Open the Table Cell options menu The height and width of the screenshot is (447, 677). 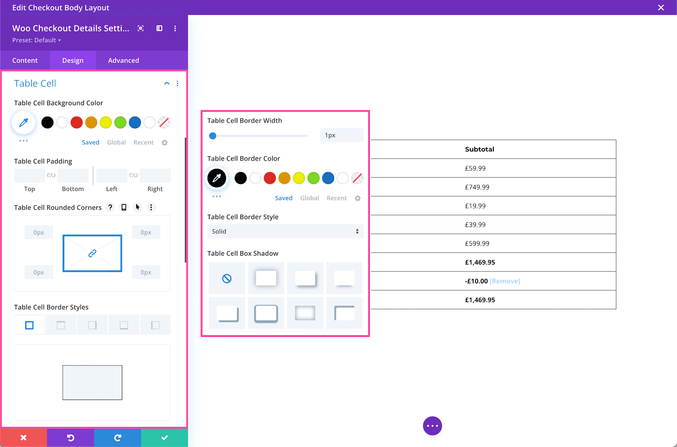pos(177,83)
